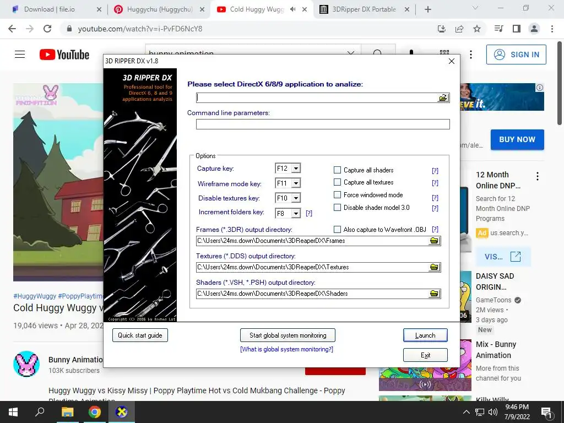Open Chrome install/download icon in address bar
The image size is (564, 423).
point(442,29)
